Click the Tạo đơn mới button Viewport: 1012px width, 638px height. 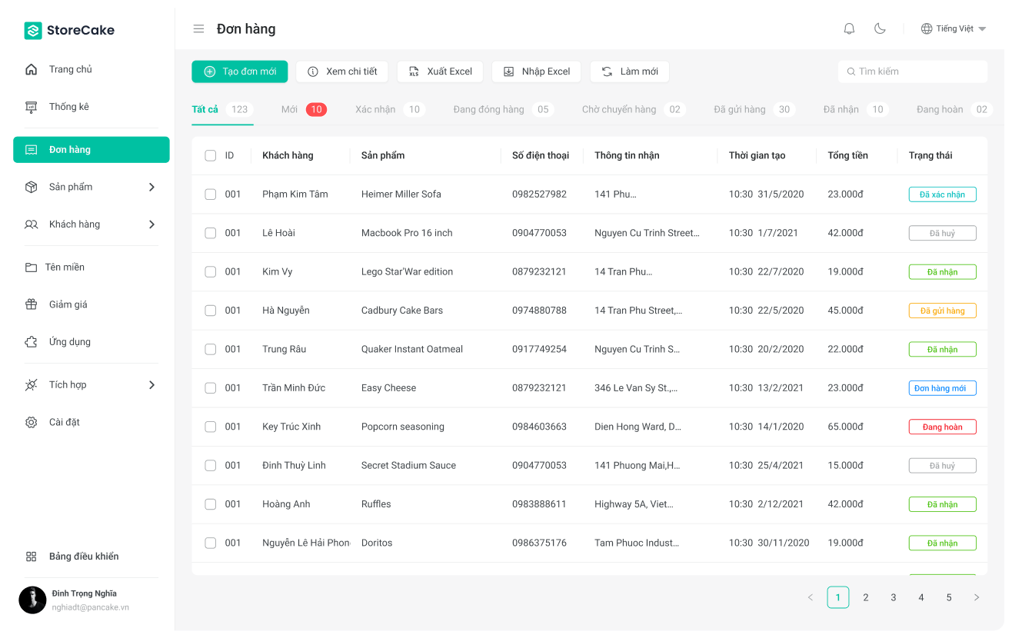coord(239,71)
